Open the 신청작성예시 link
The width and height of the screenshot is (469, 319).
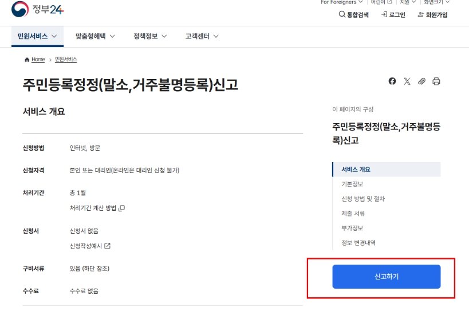(90, 246)
